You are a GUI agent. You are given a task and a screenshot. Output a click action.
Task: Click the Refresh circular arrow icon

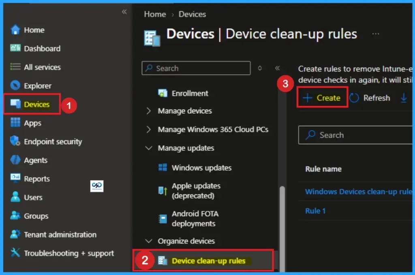point(354,98)
